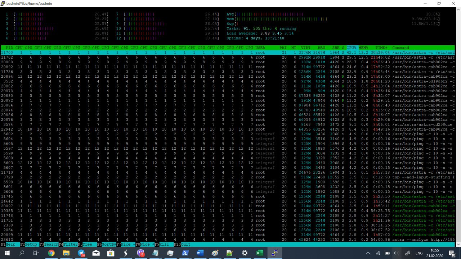The image size is (461, 259).
Task: Sort by the TIME+ column header
Action: (382, 47)
